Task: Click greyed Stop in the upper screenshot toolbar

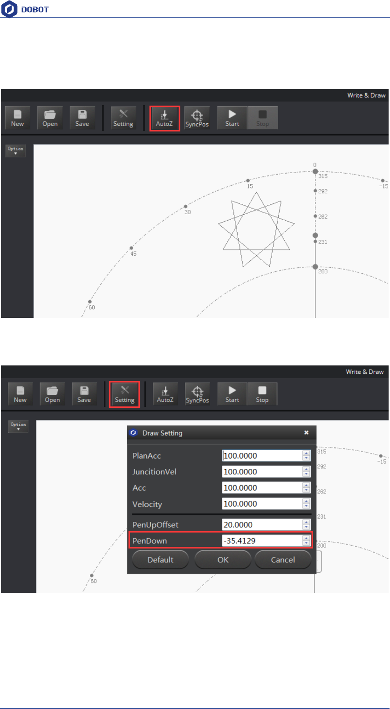Action: point(262,117)
